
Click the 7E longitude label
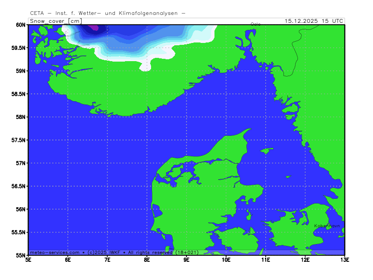(108, 260)
